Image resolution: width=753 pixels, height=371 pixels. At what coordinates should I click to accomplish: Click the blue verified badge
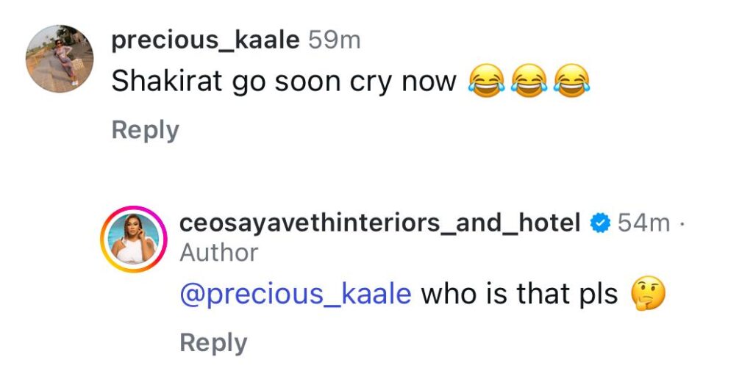(601, 222)
